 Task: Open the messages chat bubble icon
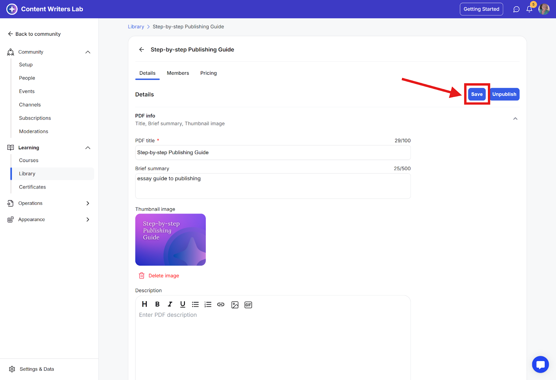(x=516, y=9)
